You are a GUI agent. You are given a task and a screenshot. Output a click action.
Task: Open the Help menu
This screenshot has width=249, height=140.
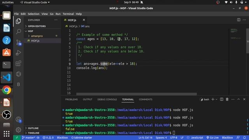click(x=79, y=14)
